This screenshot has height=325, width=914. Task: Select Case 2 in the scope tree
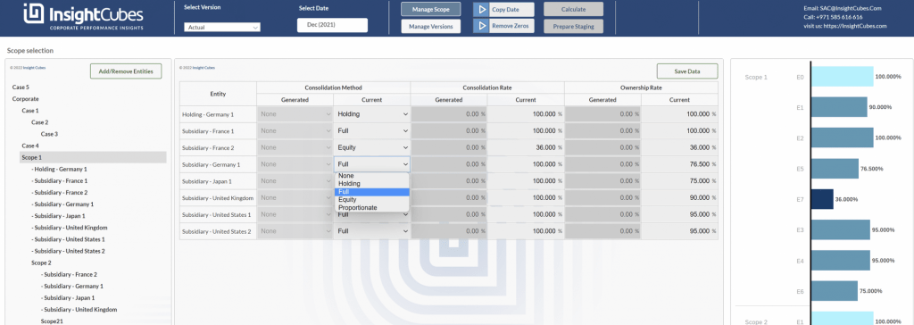click(39, 122)
